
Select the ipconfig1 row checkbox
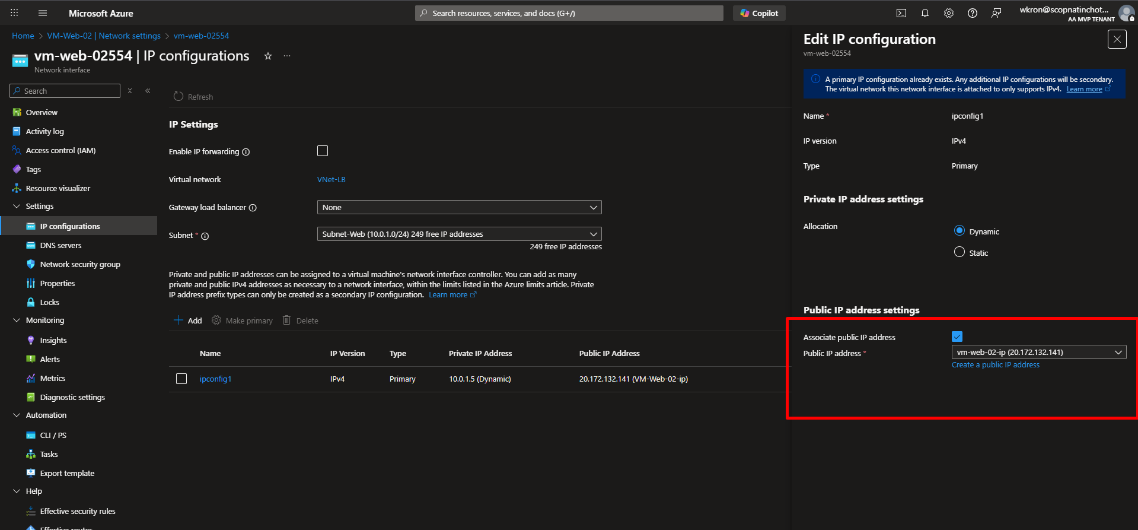tap(181, 379)
